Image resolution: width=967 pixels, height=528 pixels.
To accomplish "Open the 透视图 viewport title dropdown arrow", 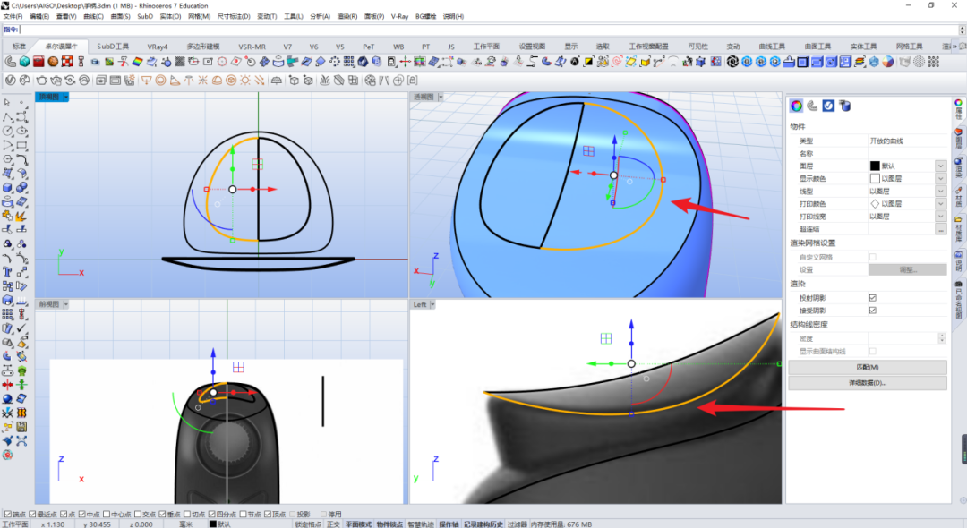I will pyautogui.click(x=441, y=97).
